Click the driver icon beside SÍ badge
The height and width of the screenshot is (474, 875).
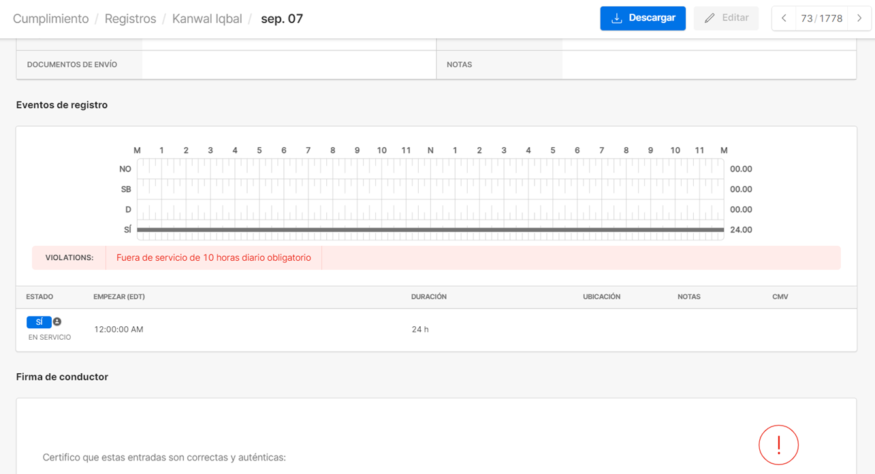point(57,321)
